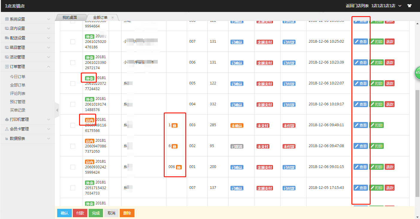
Task: Print the order from 10:25:02
Action: [376, 42]
